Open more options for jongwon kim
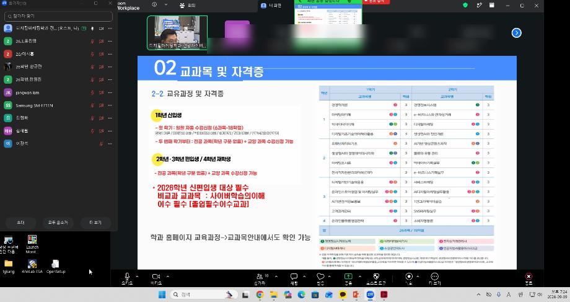This screenshot has width=570, height=302. click(x=110, y=92)
